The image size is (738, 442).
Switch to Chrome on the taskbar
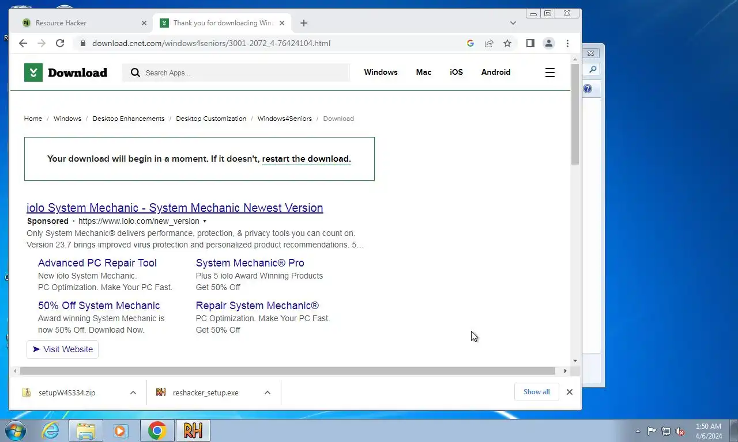coord(157,430)
